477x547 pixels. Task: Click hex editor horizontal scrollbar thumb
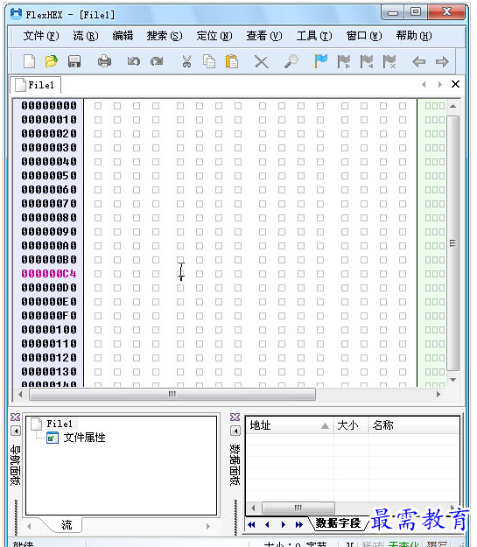(172, 394)
